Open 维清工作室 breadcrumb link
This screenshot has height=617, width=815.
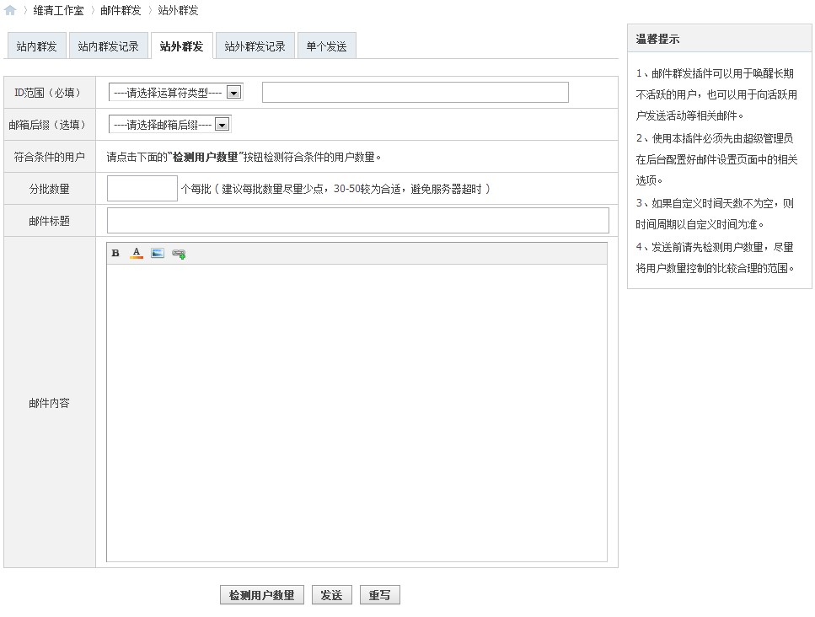point(58,10)
